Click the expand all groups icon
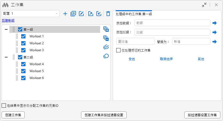 pyautogui.click(x=106, y=29)
